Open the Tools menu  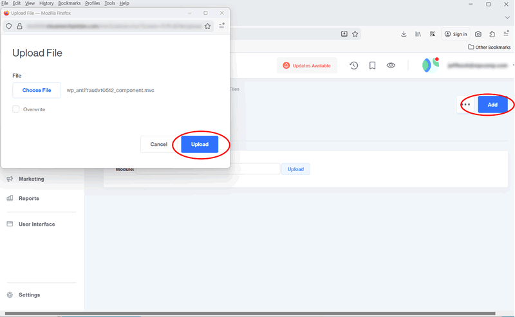pos(109,3)
